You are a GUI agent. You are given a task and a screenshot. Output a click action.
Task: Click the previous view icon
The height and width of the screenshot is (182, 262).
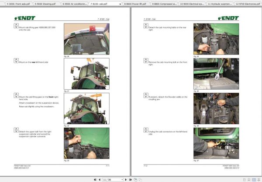coord(135,180)
